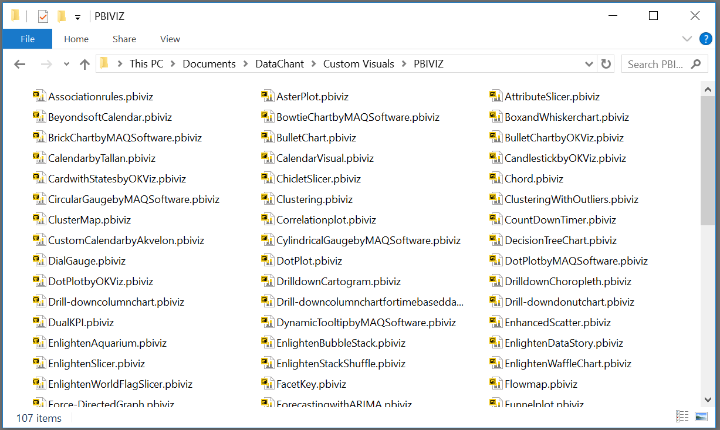Expand chevron after Custom Visuals breadcrumb
The image size is (720, 430).
pyautogui.click(x=404, y=64)
